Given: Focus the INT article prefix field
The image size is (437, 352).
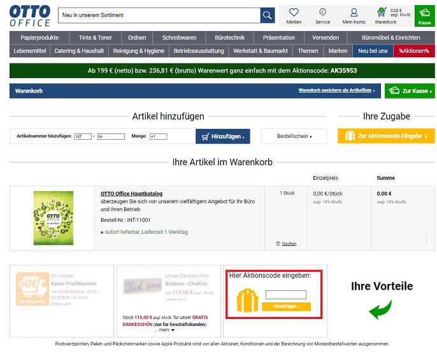Looking at the screenshot, I should pyautogui.click(x=83, y=137).
